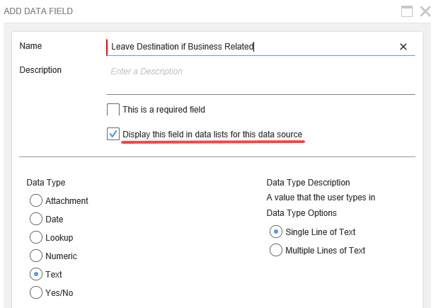Select the Numeric data type

click(36, 256)
